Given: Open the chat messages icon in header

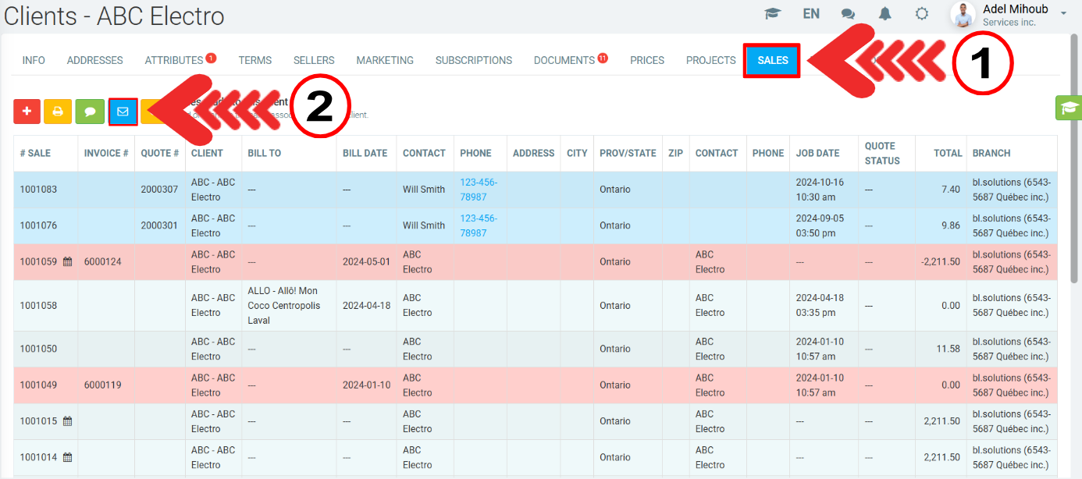Looking at the screenshot, I should 848,14.
